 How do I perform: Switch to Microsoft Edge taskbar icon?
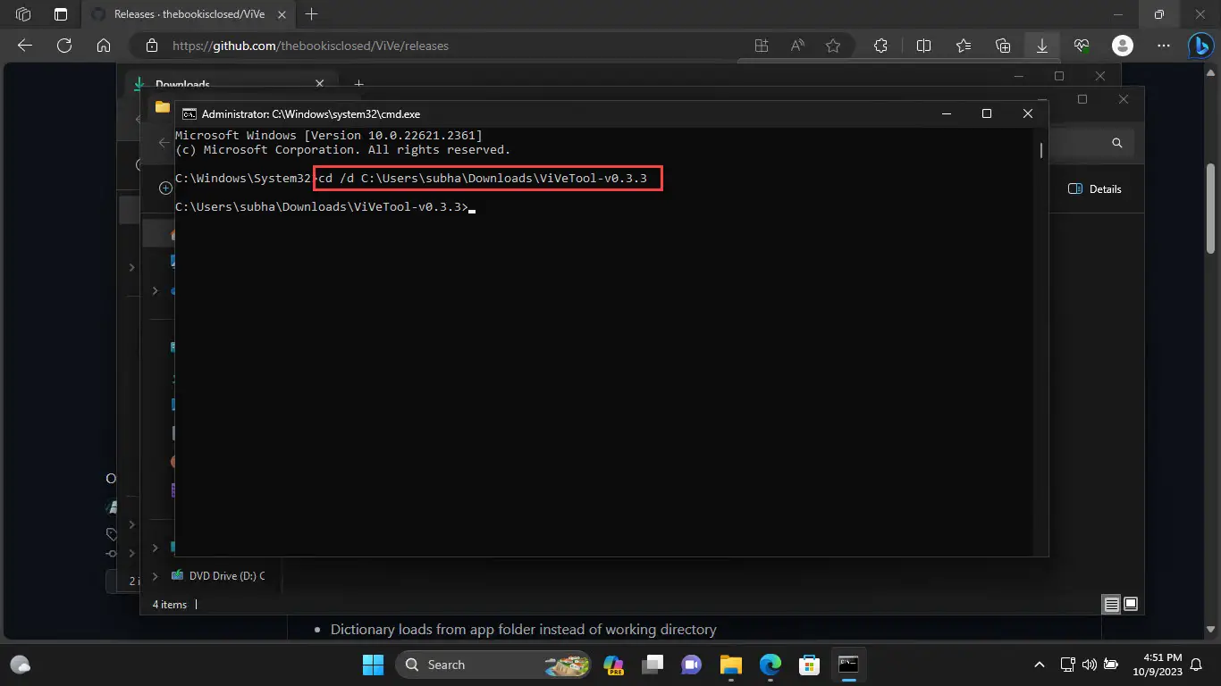770,665
